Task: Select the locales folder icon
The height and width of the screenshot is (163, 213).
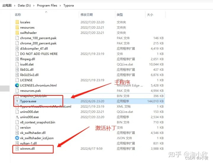Action: [x=17, y=22]
